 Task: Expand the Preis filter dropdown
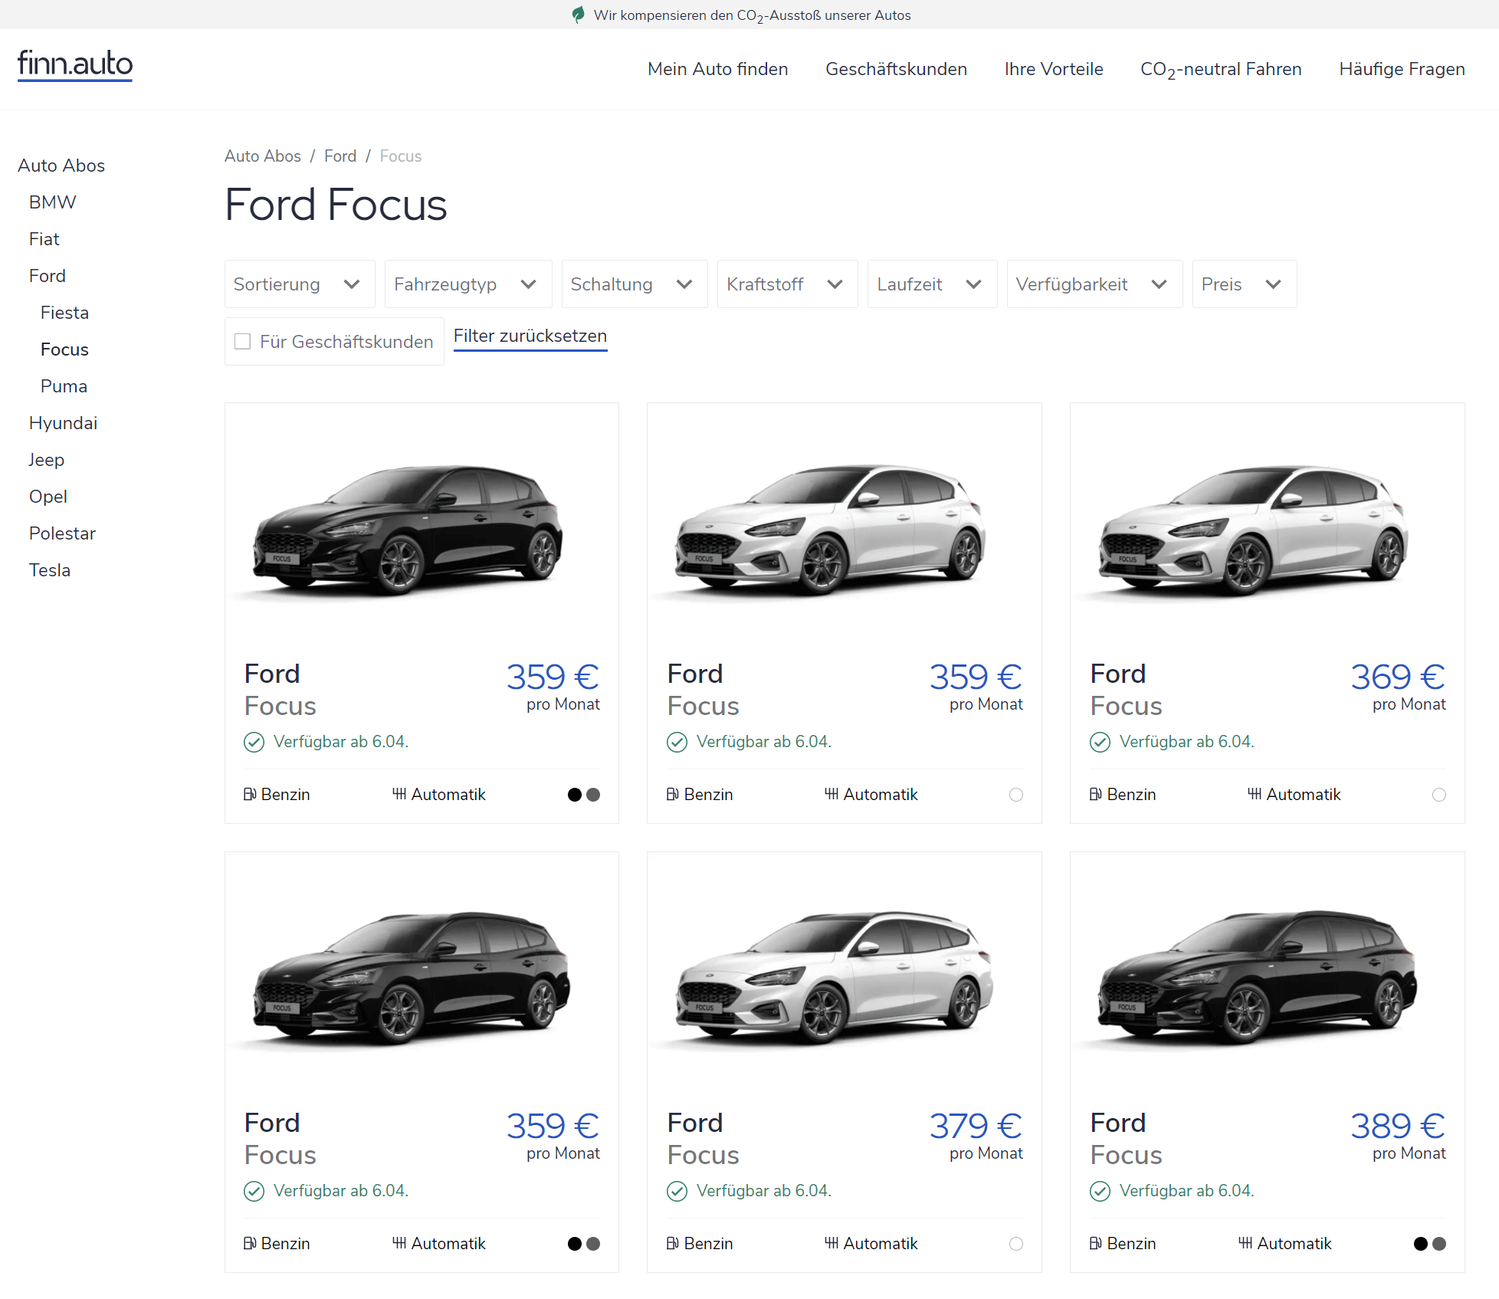(1245, 284)
